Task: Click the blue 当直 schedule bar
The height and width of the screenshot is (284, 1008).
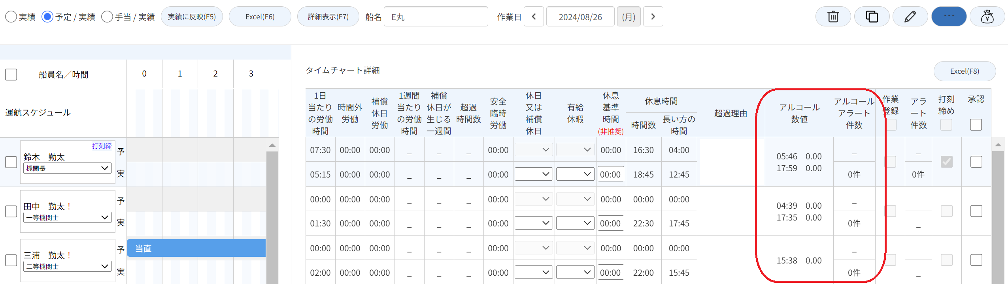Action: tap(196, 248)
